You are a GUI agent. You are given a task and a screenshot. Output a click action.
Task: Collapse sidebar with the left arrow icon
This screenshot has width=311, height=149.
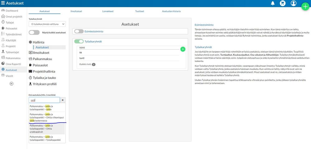coord(12,84)
